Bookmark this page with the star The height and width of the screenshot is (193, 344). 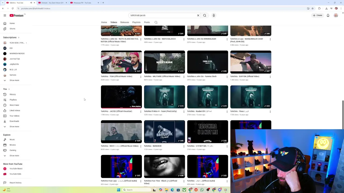tap(312, 8)
